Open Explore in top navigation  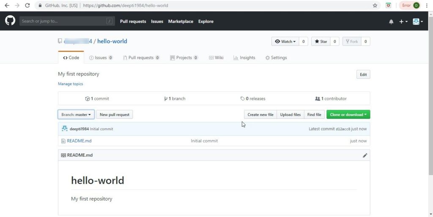coord(206,21)
